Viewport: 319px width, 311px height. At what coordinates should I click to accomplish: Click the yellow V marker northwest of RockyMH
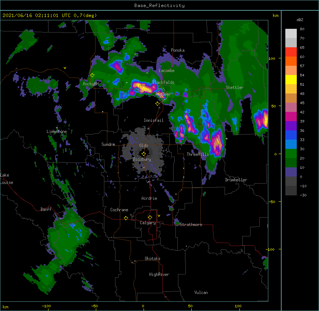65,68
